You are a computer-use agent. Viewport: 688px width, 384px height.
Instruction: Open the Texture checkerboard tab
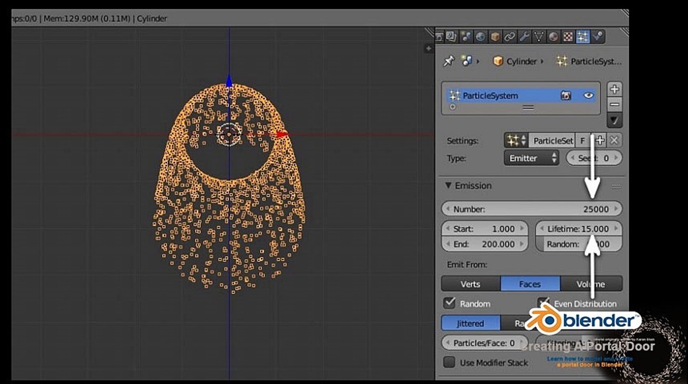click(568, 36)
